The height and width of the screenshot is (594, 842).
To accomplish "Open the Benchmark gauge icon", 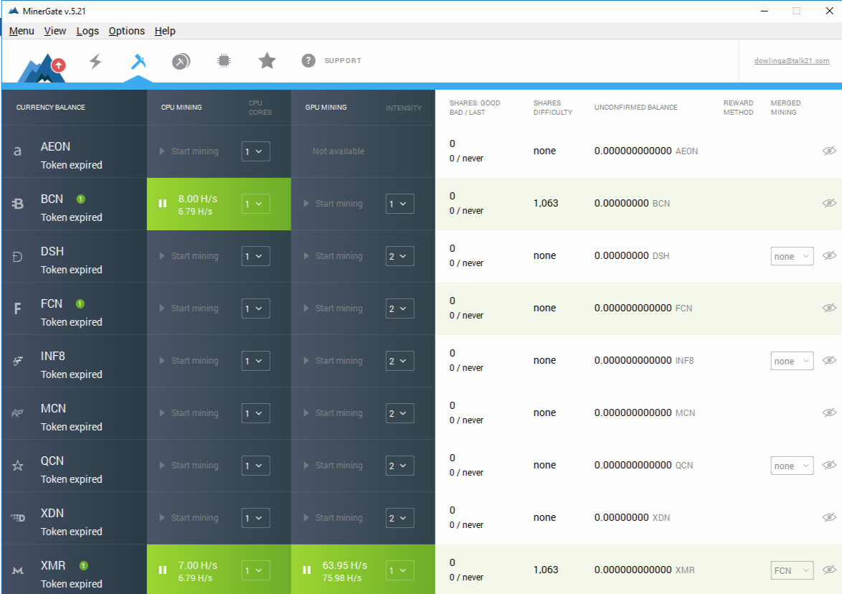I will pos(181,61).
